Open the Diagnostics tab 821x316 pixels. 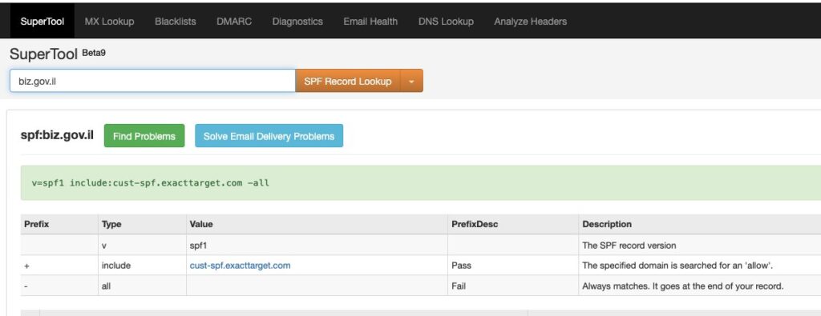(297, 22)
